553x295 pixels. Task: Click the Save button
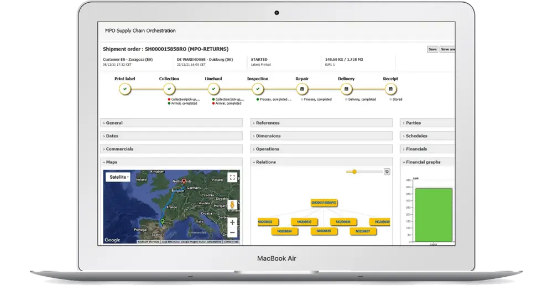(432, 49)
